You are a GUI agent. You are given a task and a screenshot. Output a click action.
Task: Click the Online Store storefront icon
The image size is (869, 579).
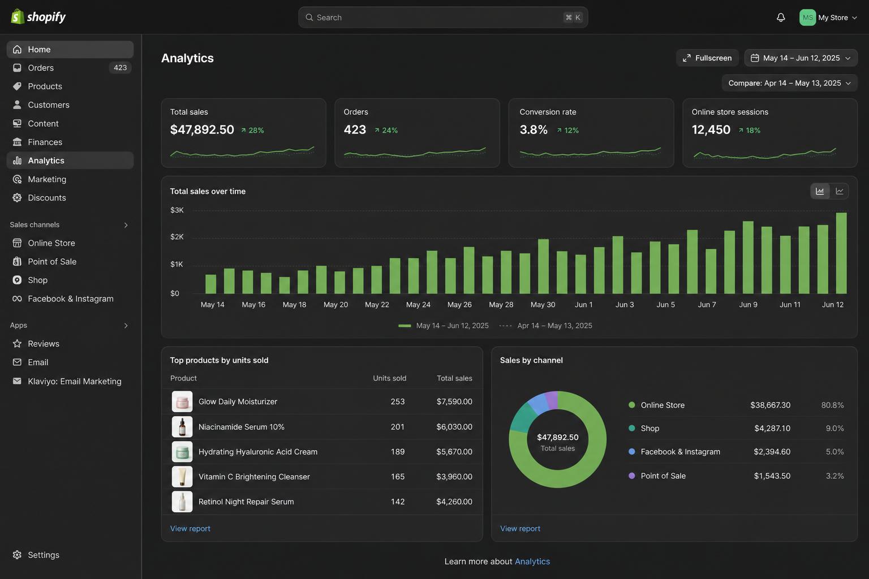coord(18,243)
